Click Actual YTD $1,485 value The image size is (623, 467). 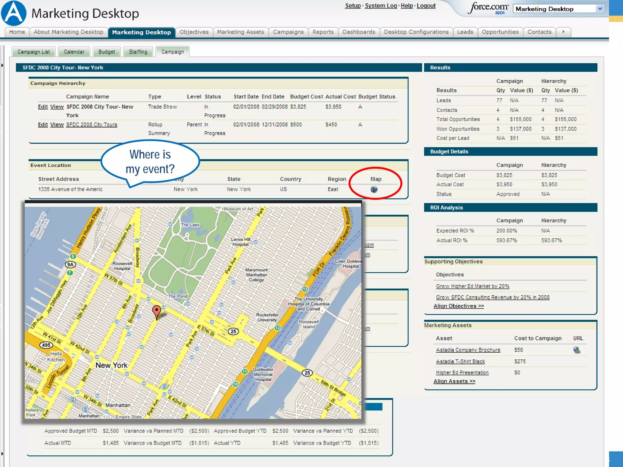point(280,443)
